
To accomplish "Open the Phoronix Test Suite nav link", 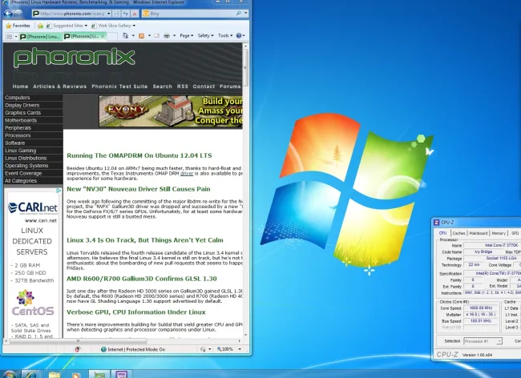I will (x=119, y=86).
